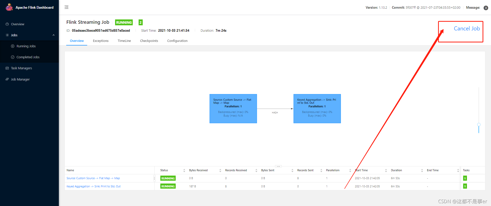Collapse the sidebar with the menu fold icon
491x206 pixels.
pyautogui.click(x=66, y=7)
